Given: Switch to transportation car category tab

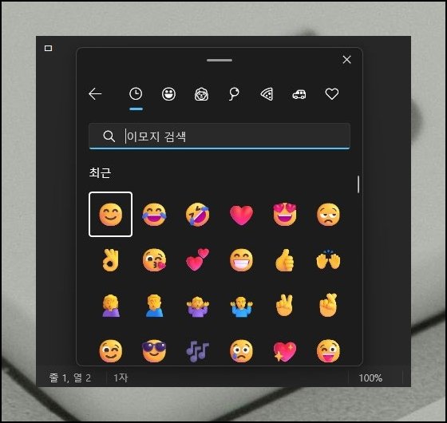Looking at the screenshot, I should point(299,94).
